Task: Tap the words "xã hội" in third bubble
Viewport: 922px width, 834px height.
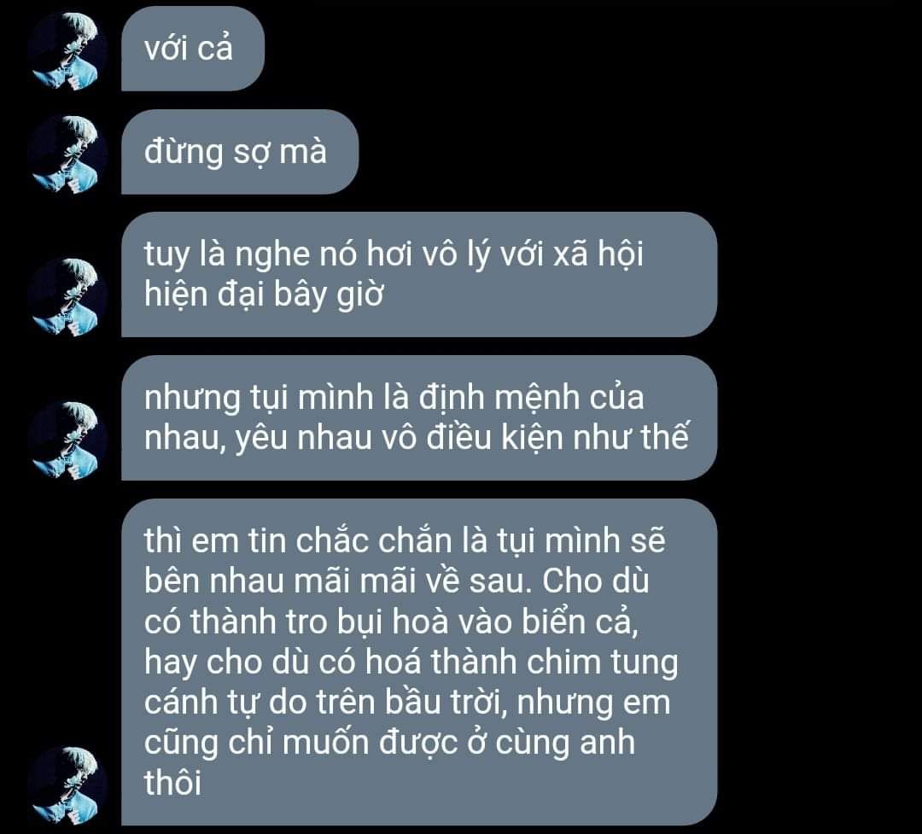Action: point(598,254)
